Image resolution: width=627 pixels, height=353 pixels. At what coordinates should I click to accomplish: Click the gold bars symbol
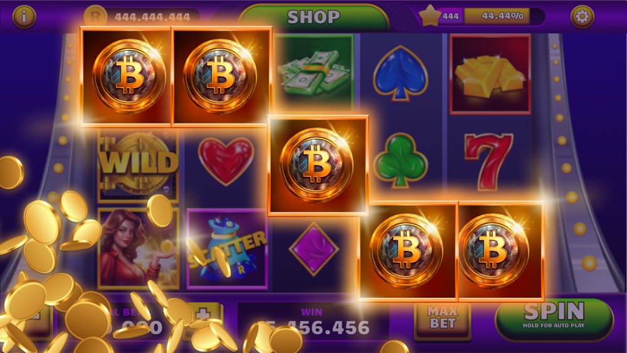click(x=490, y=74)
